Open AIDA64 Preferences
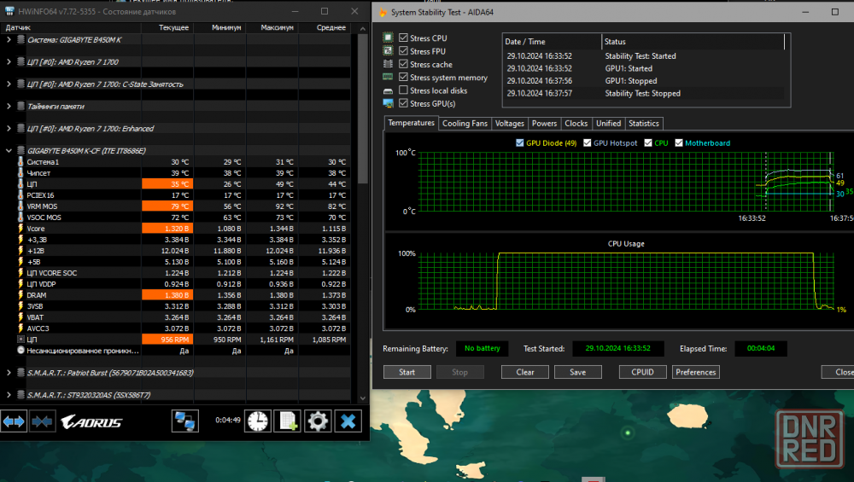 [695, 372]
